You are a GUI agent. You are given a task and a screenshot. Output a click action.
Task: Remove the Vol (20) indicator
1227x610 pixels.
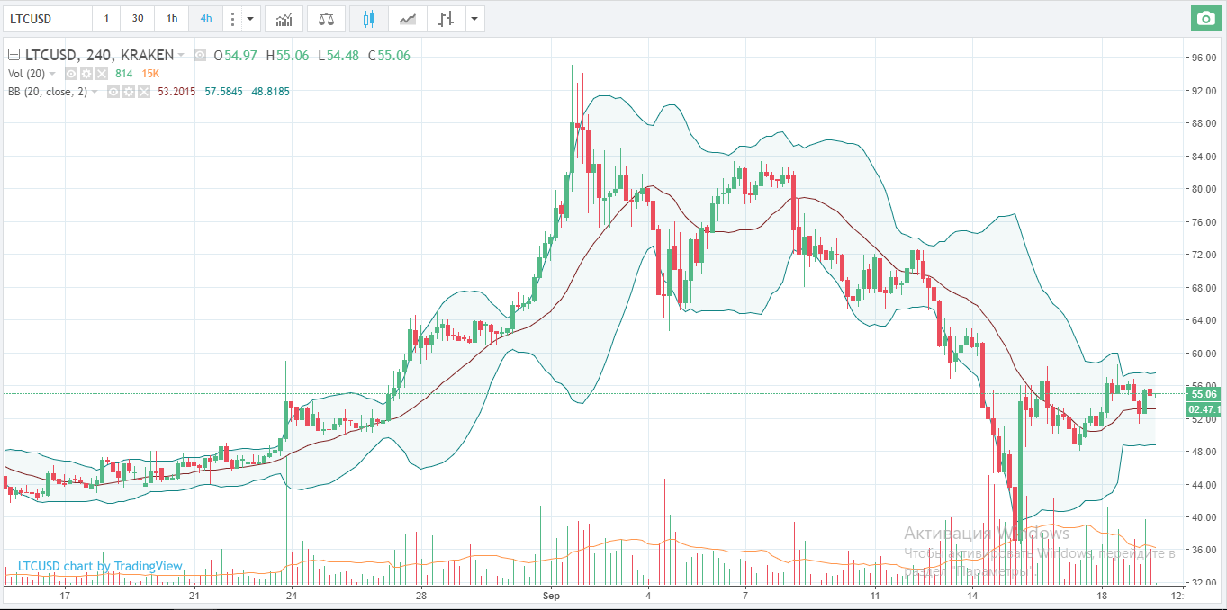pos(100,74)
